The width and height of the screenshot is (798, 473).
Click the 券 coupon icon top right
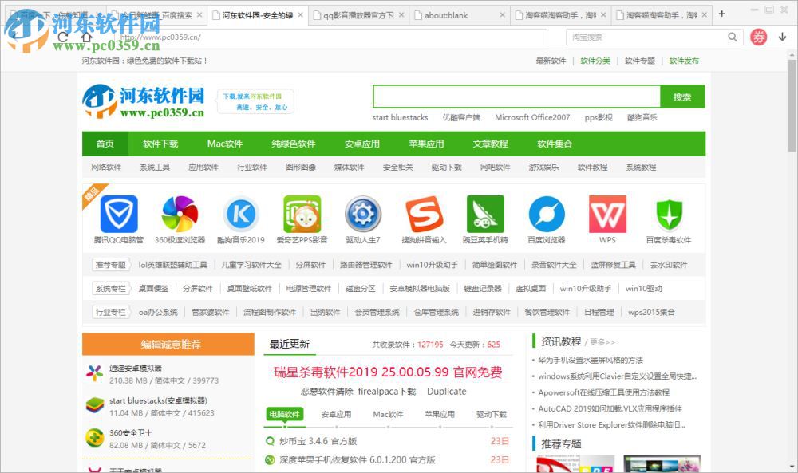coord(757,37)
